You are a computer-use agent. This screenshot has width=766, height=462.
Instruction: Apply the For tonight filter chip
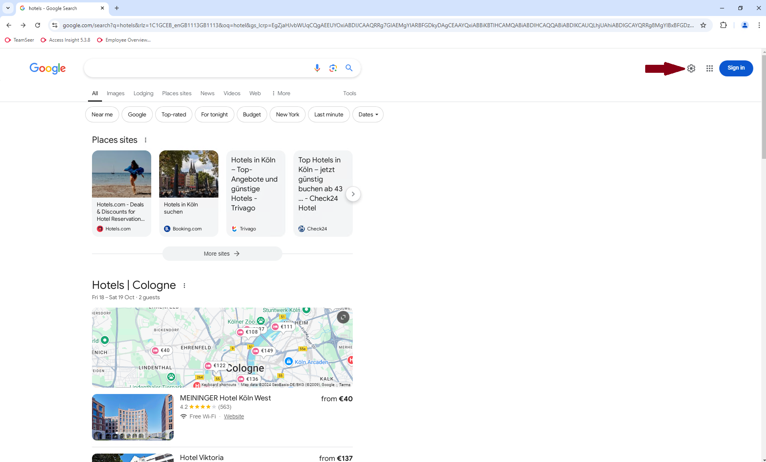[214, 114]
